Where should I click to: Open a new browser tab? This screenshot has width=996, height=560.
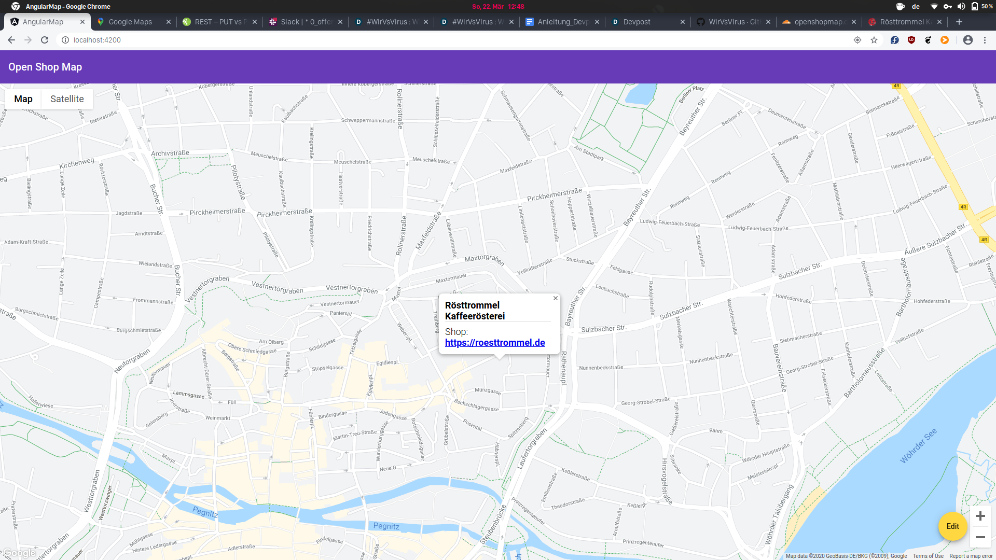(959, 22)
